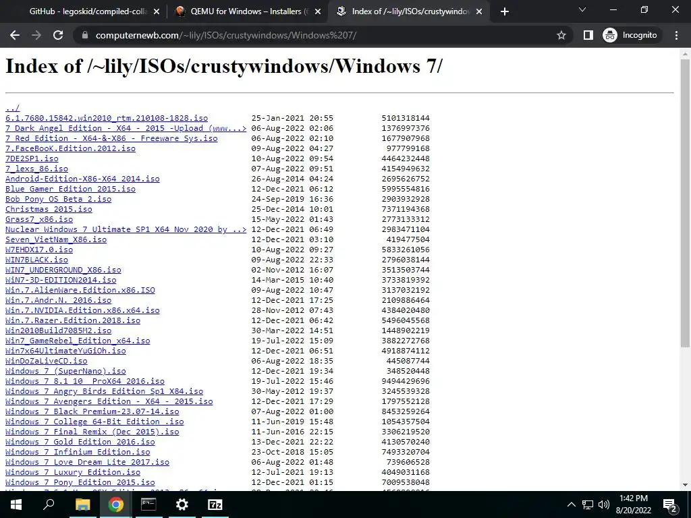691x518 pixels.
Task: Click the Incognito profile indicator
Action: point(630,35)
